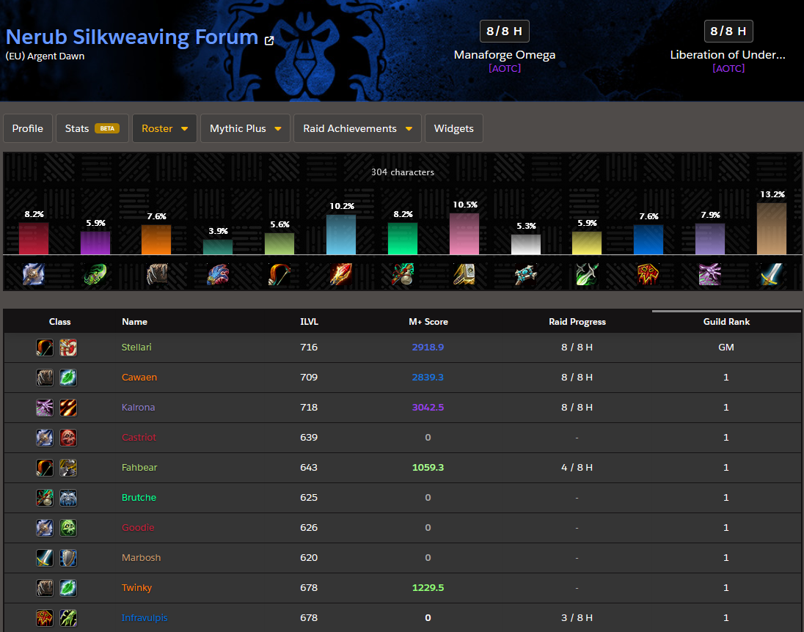The width and height of the screenshot is (804, 632).
Task: Click Marbosh's warrior class icon
Action: (x=45, y=558)
